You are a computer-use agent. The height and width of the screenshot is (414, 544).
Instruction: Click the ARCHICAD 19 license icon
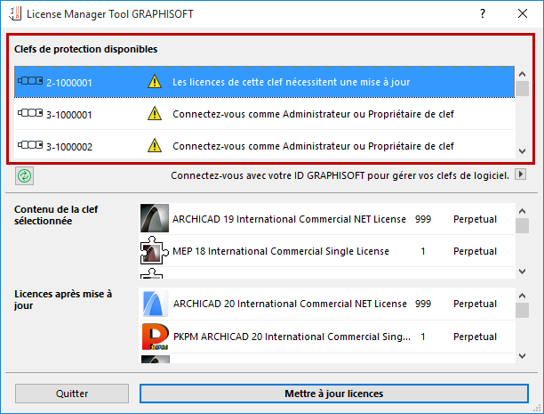pos(155,218)
